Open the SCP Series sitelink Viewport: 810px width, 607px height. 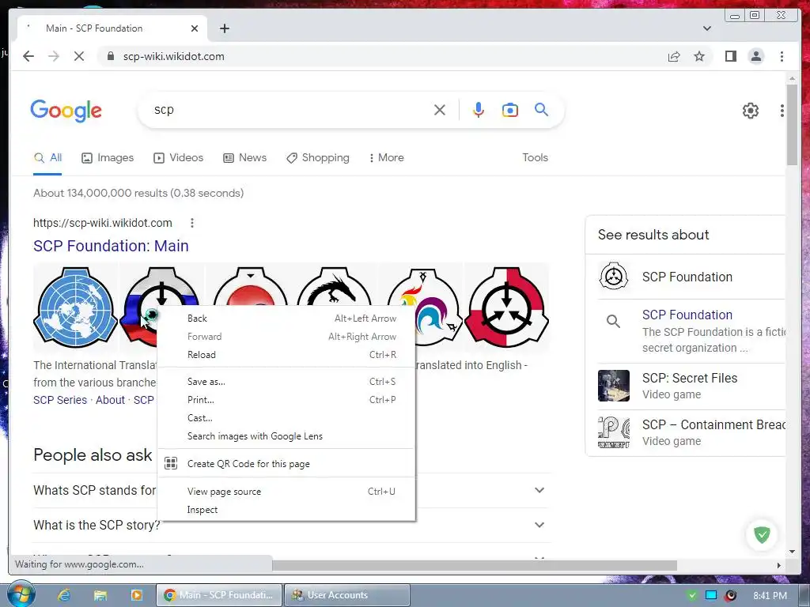pyautogui.click(x=60, y=400)
